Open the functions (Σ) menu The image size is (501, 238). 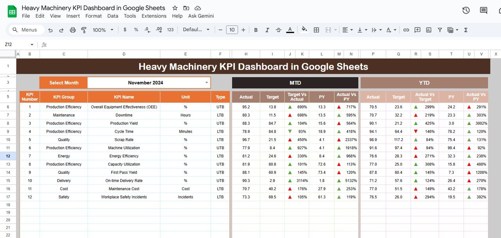pyautogui.click(x=465, y=30)
